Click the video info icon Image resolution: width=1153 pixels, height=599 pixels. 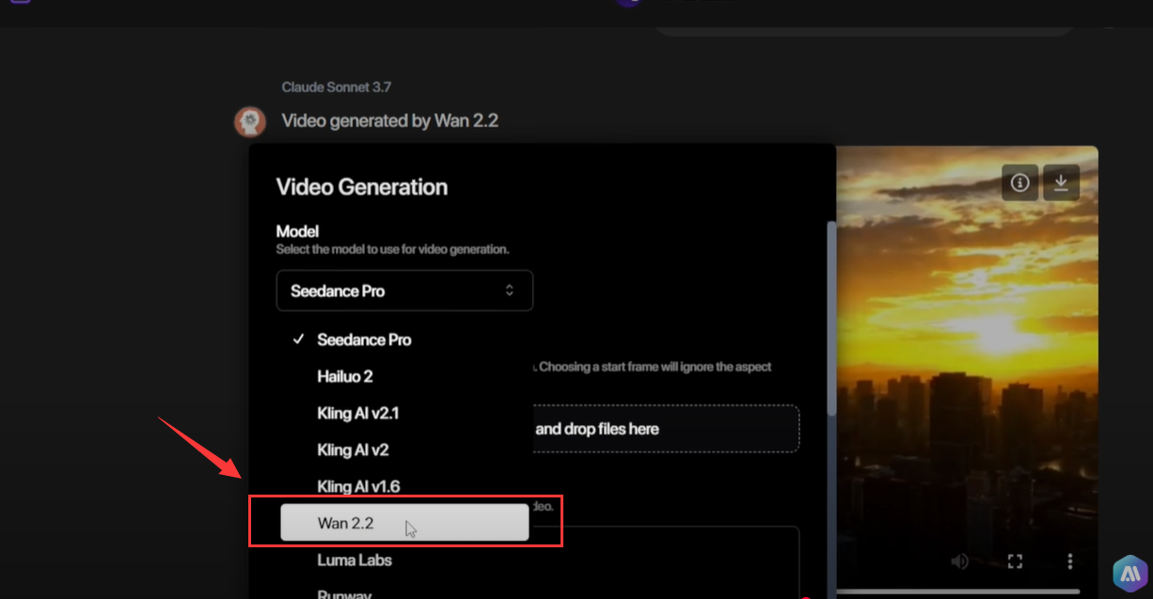(1020, 183)
